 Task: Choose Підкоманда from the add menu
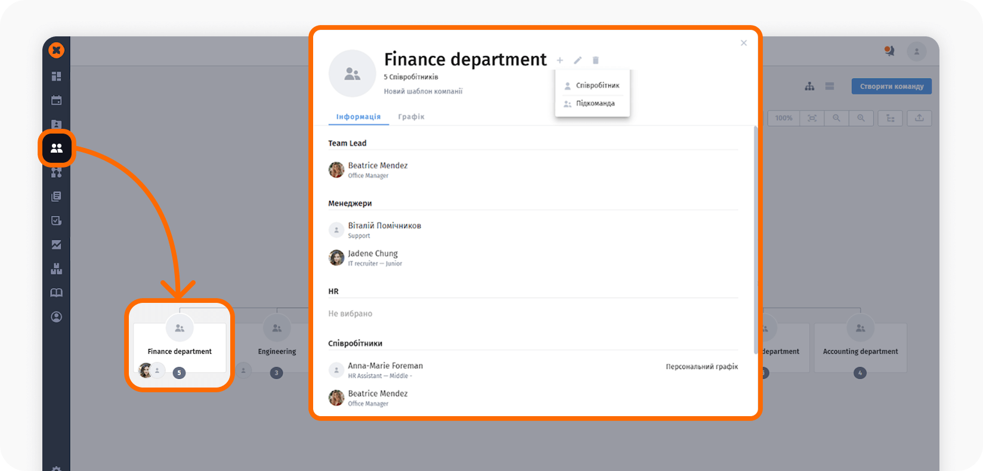[595, 103]
